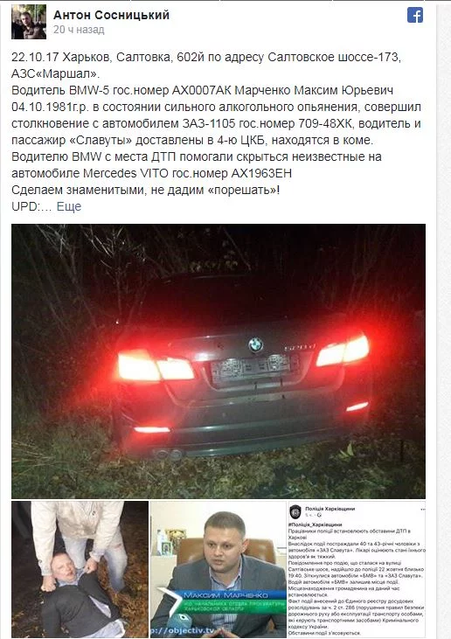Open Антон Сосницький's profile picture
The width and height of the screenshot is (451, 639).
[29, 22]
